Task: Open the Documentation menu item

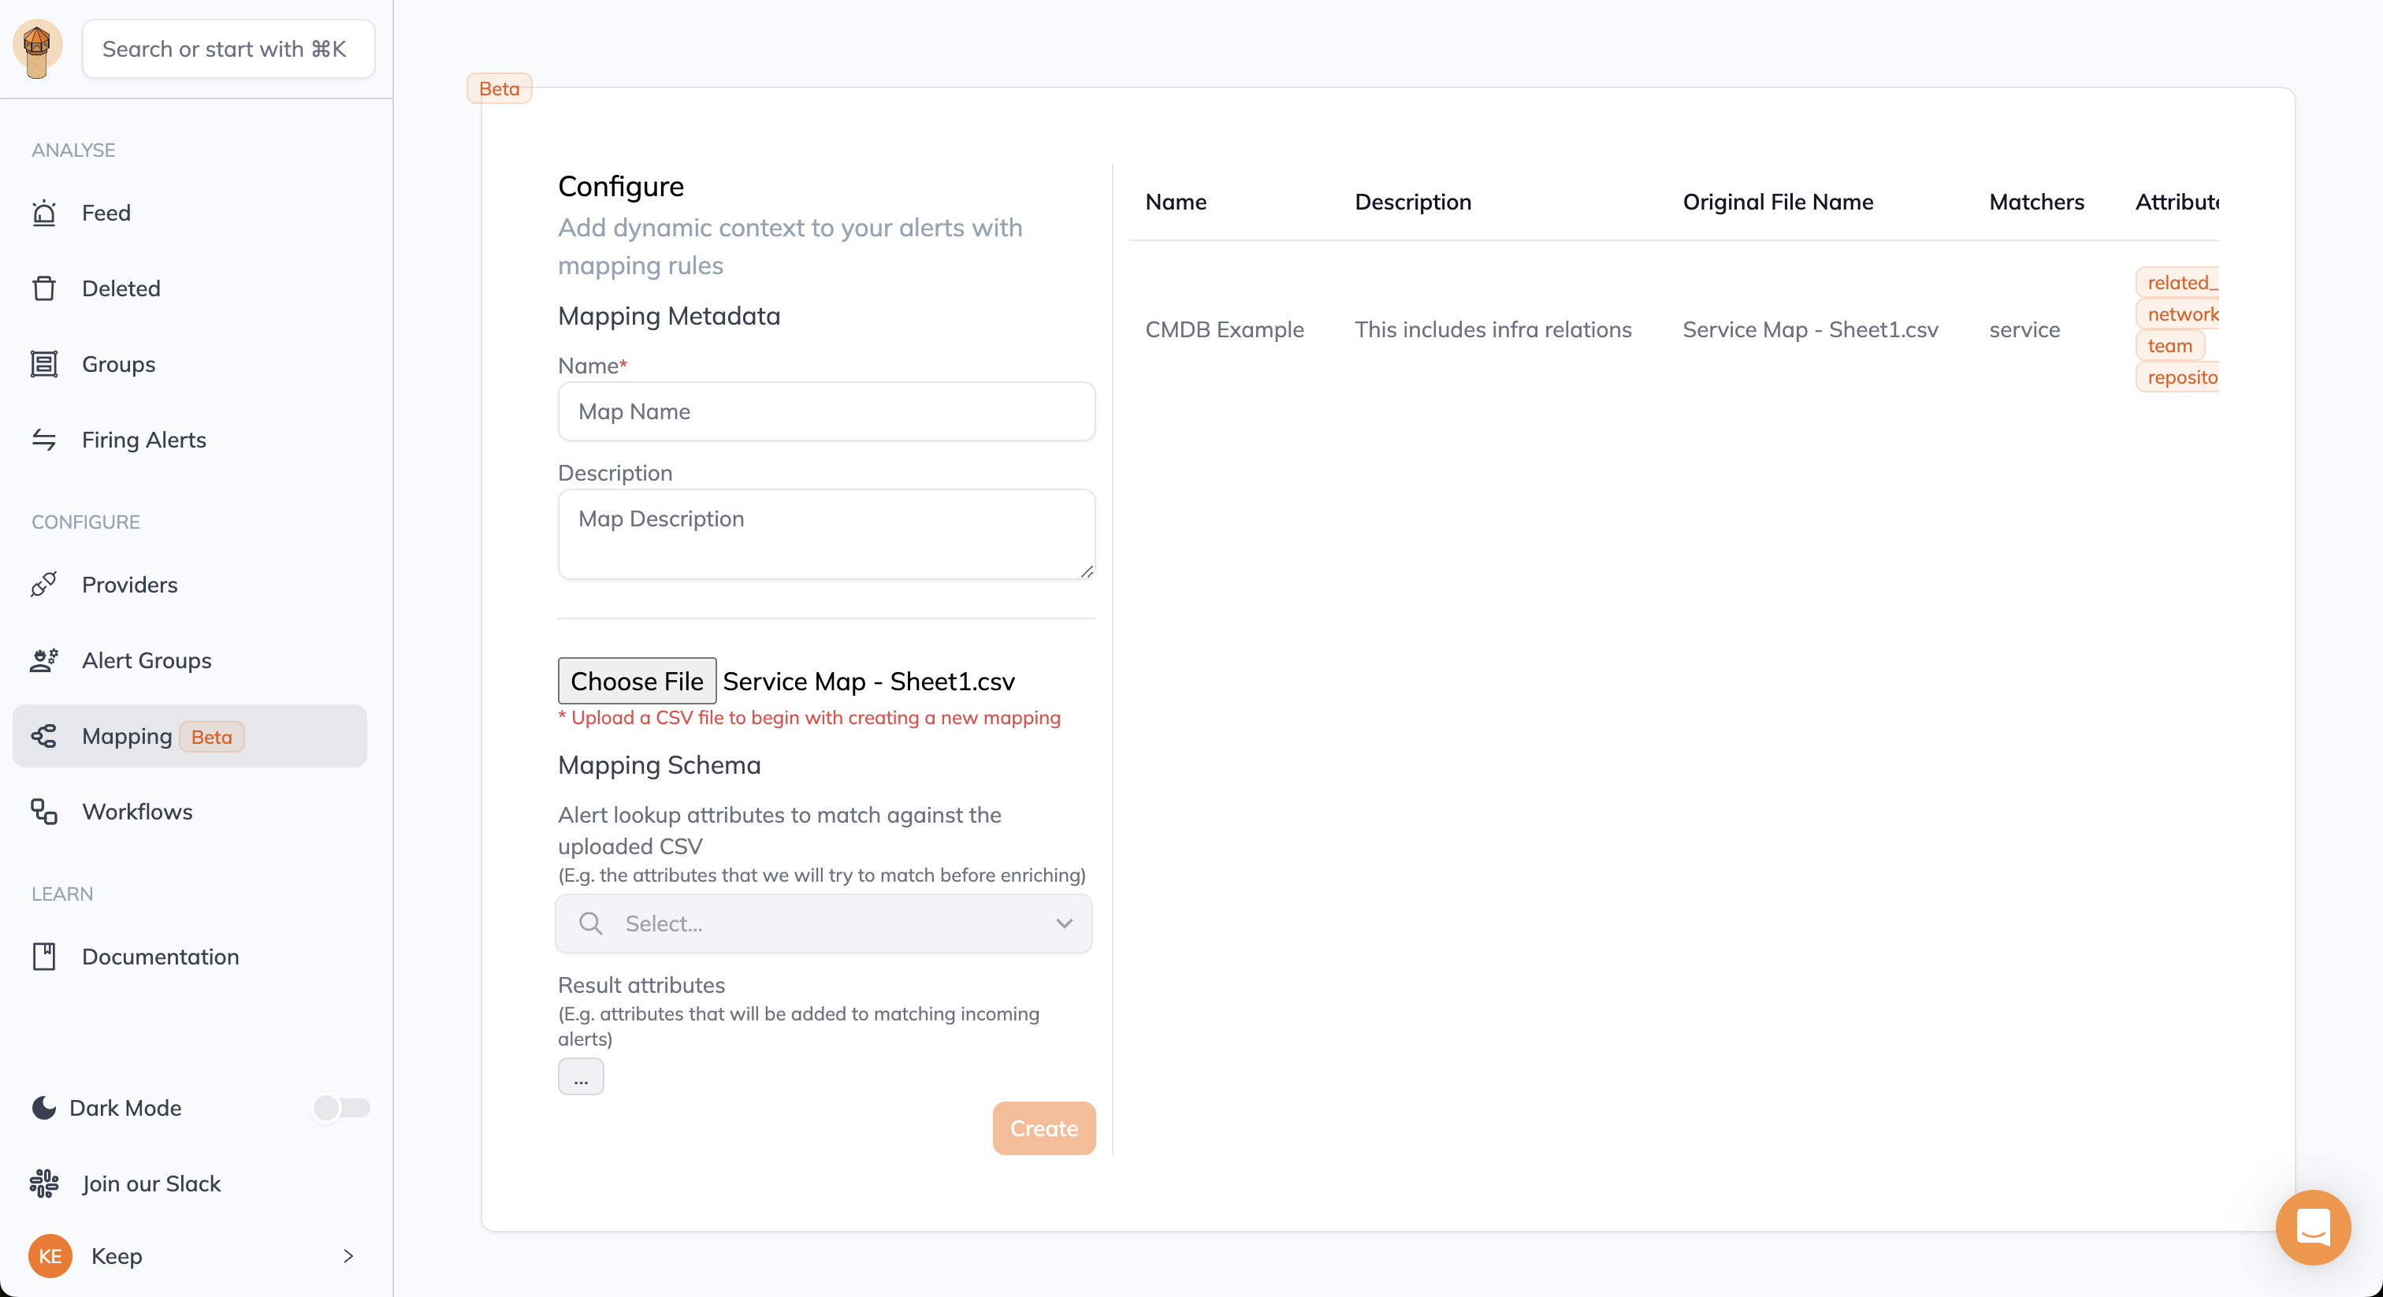Action: [160, 957]
